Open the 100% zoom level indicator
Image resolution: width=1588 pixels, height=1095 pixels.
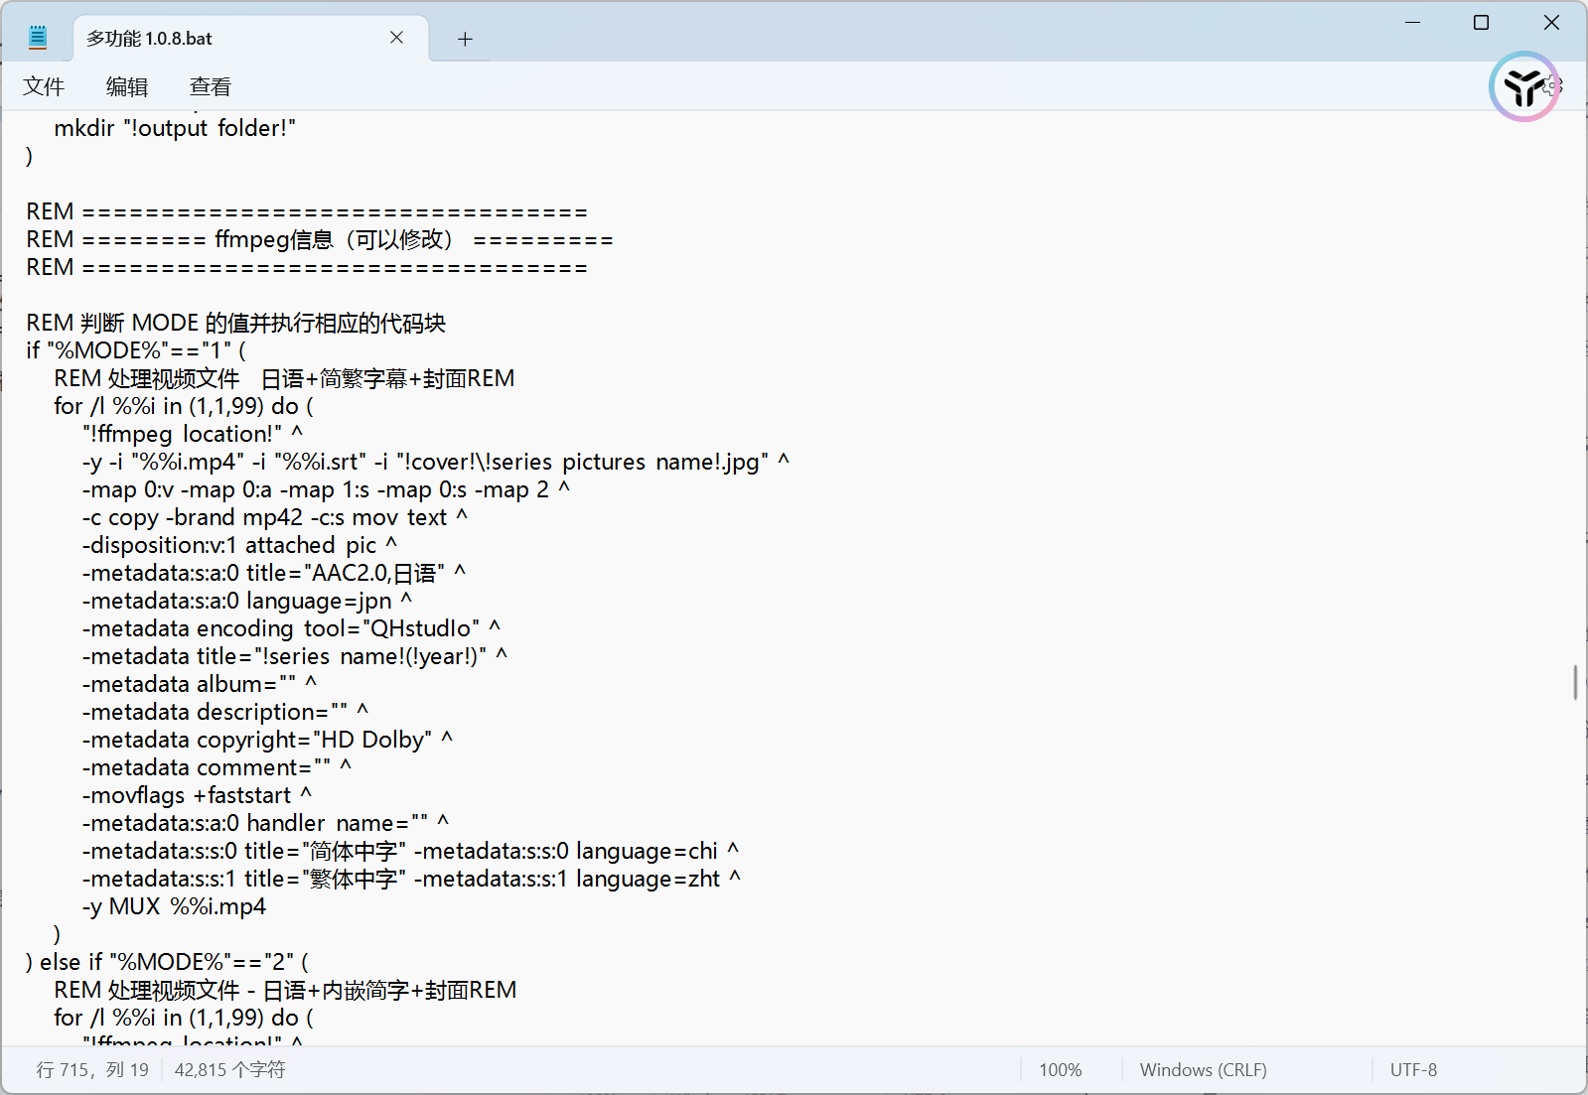tap(1060, 1069)
